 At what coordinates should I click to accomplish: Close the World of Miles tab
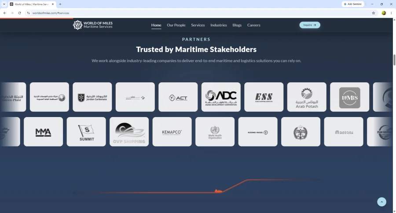coord(53,4)
